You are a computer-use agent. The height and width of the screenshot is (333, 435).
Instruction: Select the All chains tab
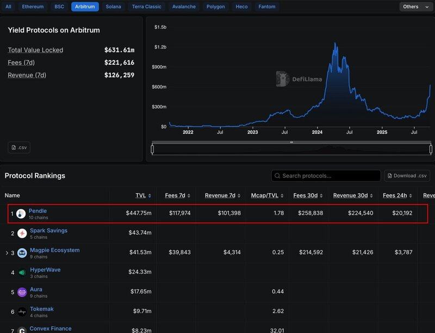[x=8, y=7]
